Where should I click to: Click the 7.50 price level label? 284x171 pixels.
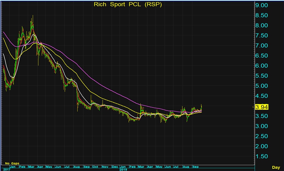coord(262,35)
